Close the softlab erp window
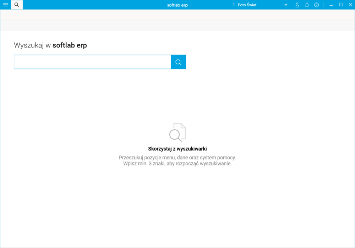 click(x=350, y=5)
